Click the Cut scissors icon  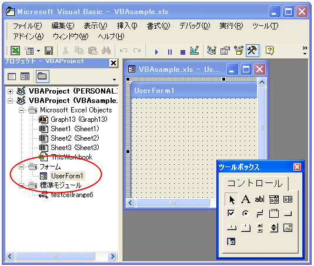65,51
